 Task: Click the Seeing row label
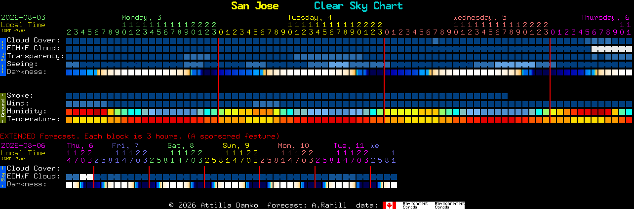pos(22,64)
